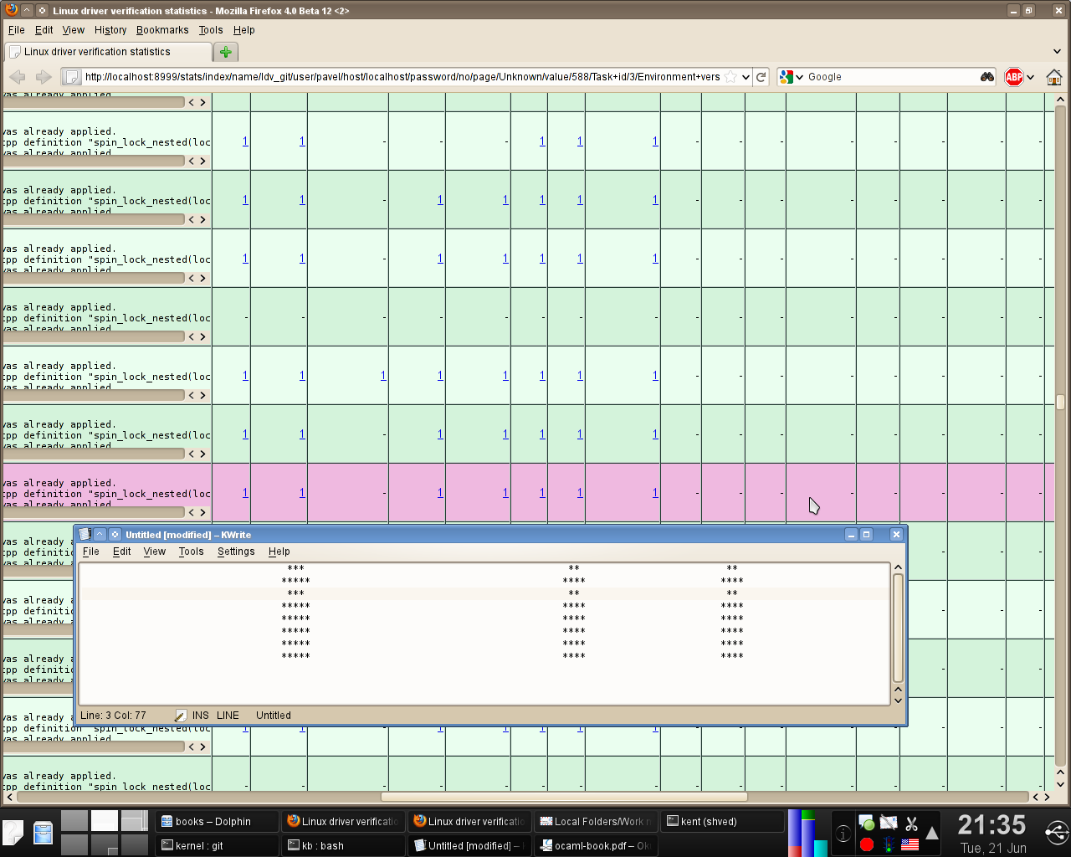This screenshot has width=1071, height=857.
Task: Toggle LINE selection mode in the KWrite status bar
Action: coord(228,716)
